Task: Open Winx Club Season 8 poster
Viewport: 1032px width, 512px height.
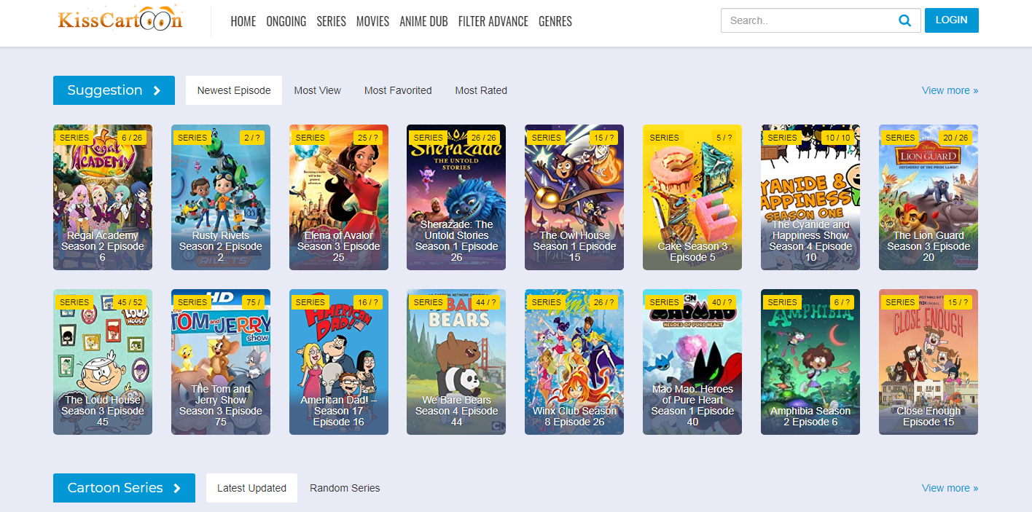Action: coord(574,362)
